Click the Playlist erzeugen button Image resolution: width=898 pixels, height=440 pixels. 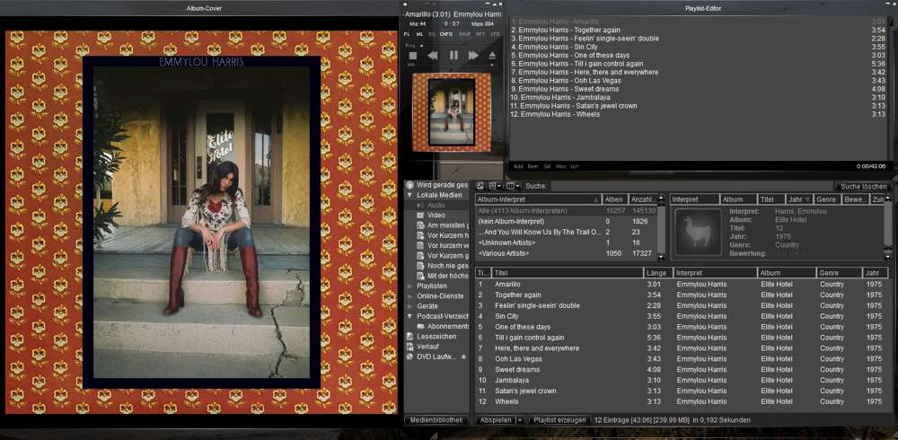coord(559,419)
